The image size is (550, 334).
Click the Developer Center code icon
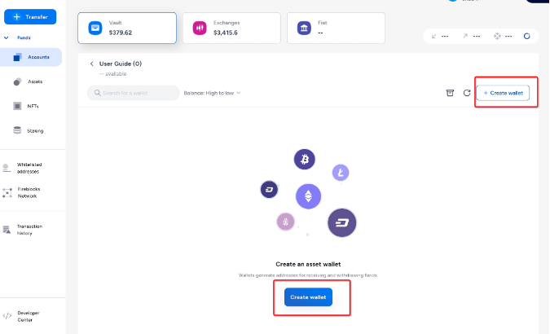(x=7, y=315)
